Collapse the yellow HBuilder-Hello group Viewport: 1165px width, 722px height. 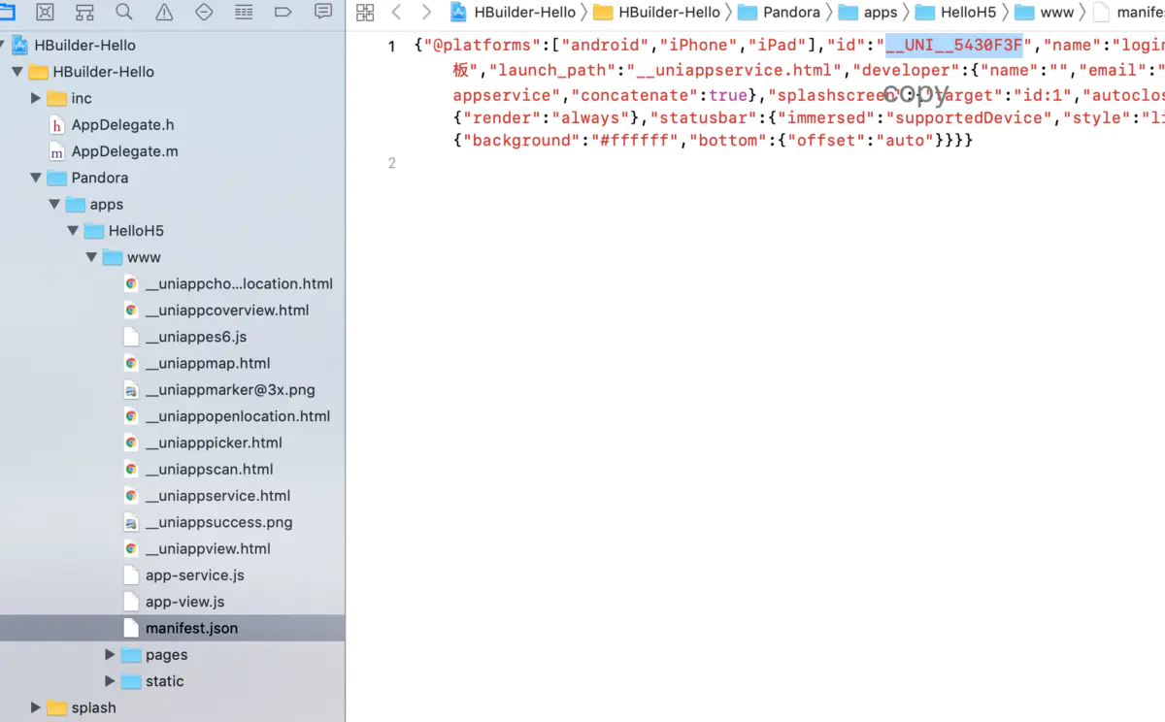click(x=17, y=72)
